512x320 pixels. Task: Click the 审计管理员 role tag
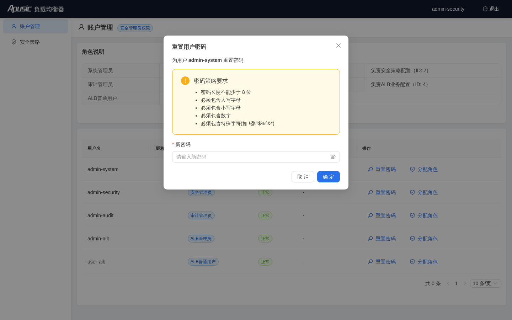click(x=201, y=215)
